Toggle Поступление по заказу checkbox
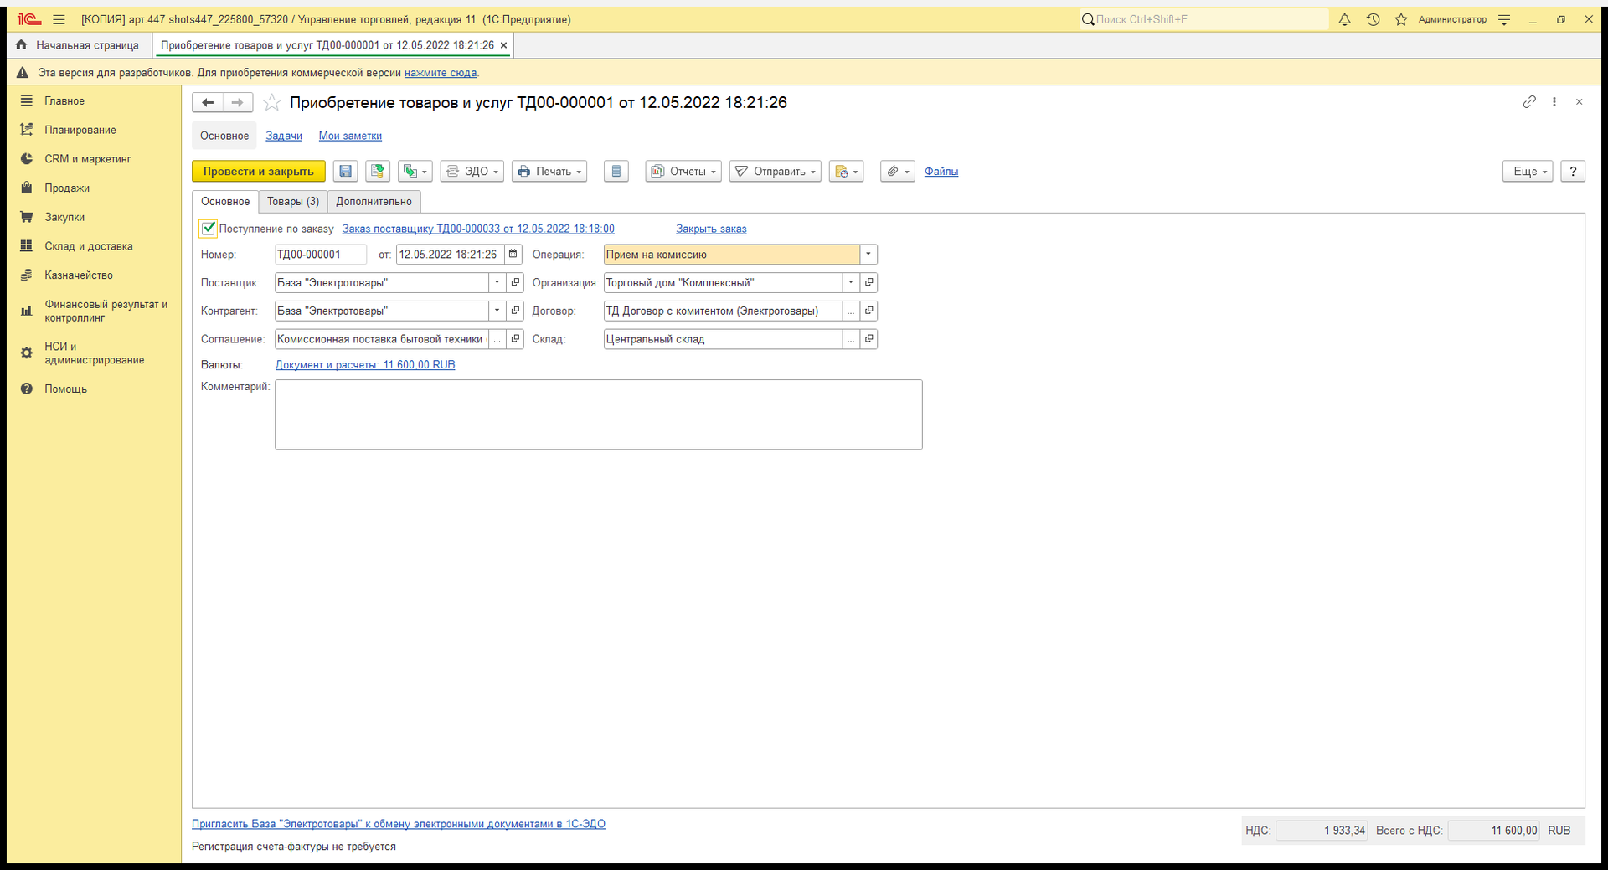1608x870 pixels. (209, 228)
